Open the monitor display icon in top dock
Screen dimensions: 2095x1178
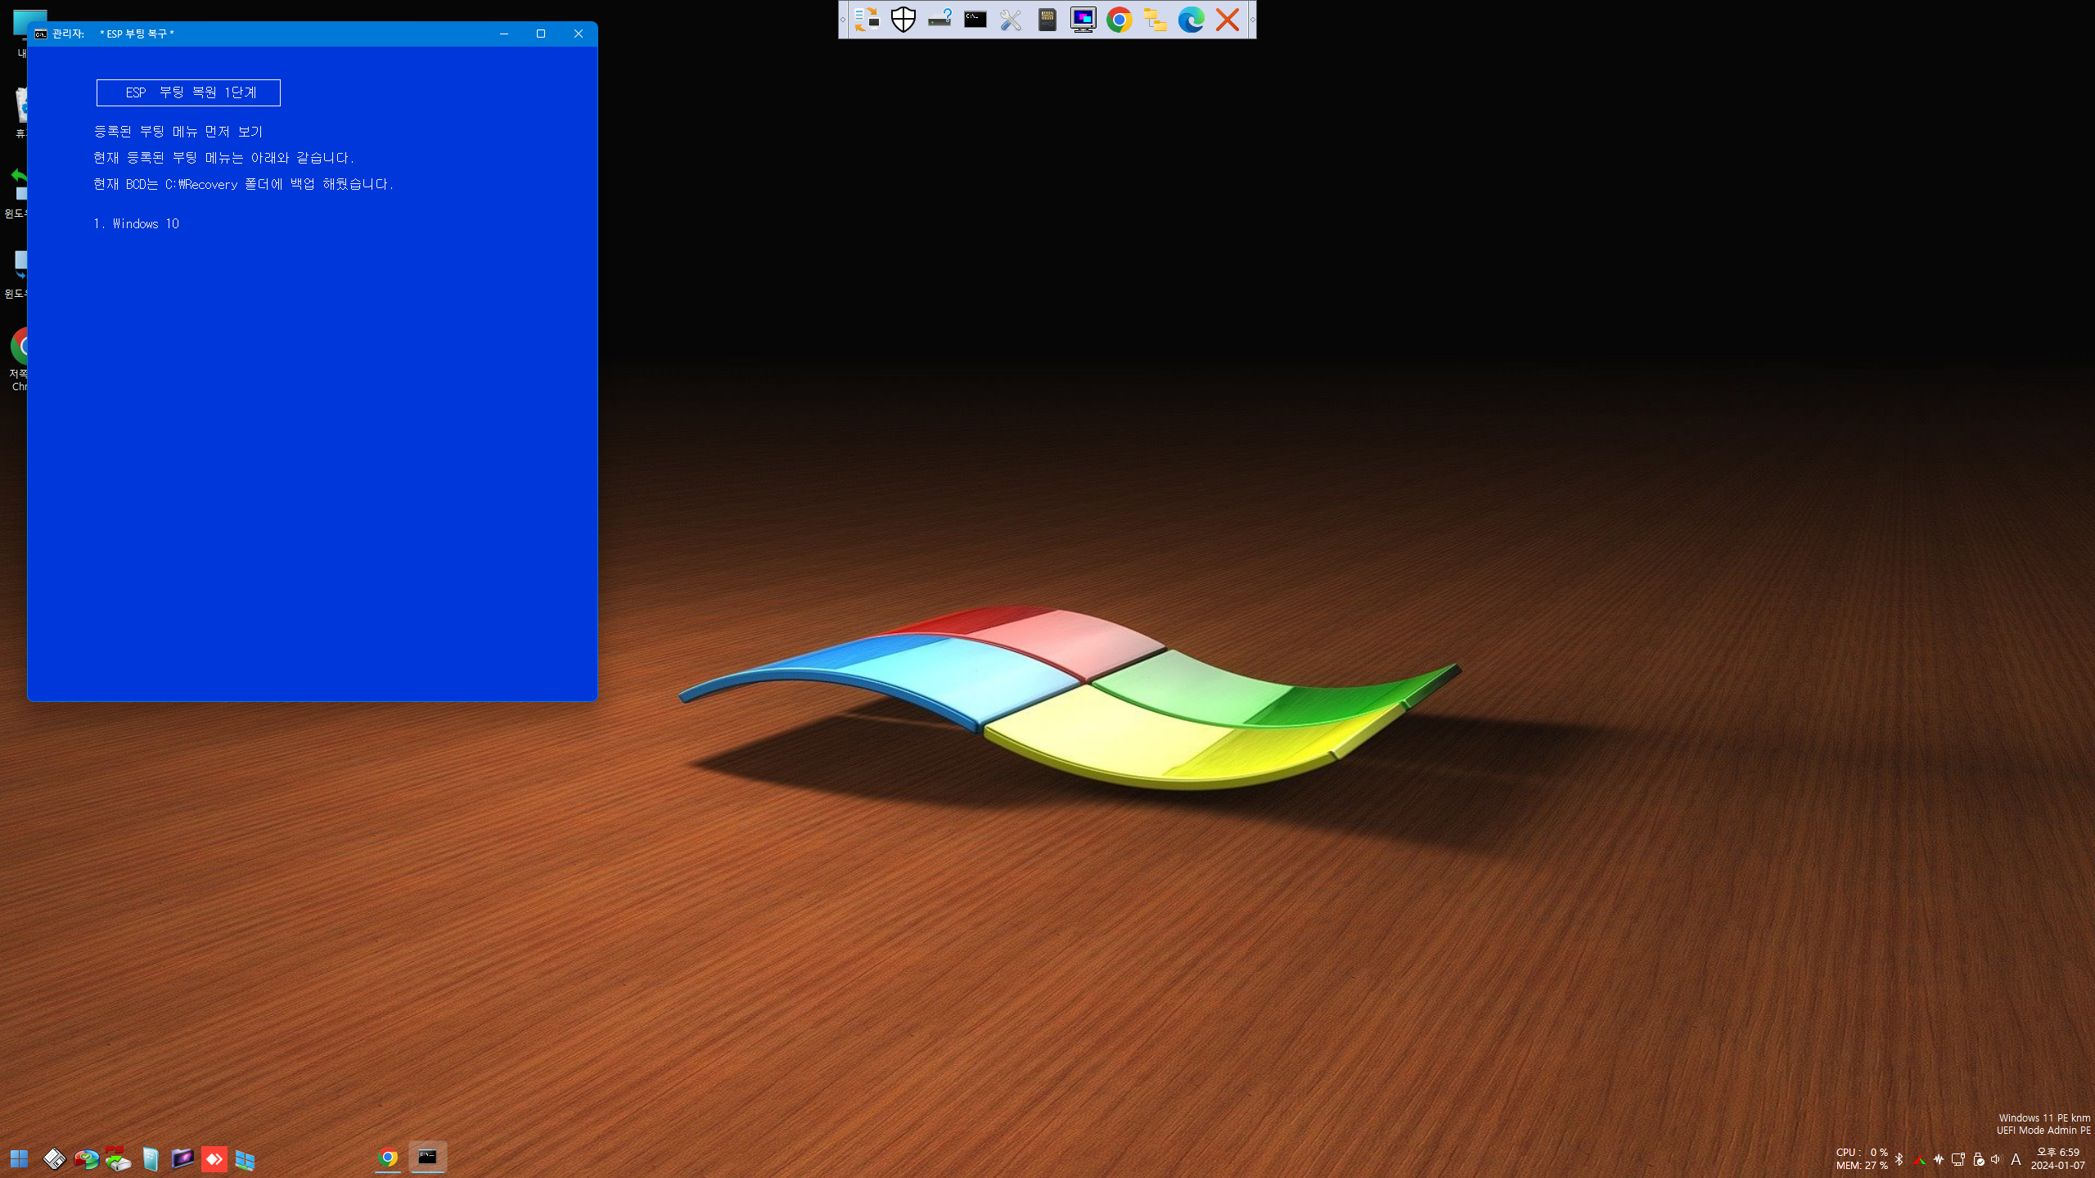click(1084, 20)
